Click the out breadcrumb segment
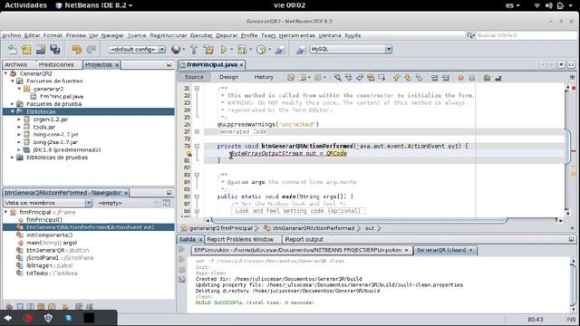The width and height of the screenshot is (580, 326). [x=370, y=228]
